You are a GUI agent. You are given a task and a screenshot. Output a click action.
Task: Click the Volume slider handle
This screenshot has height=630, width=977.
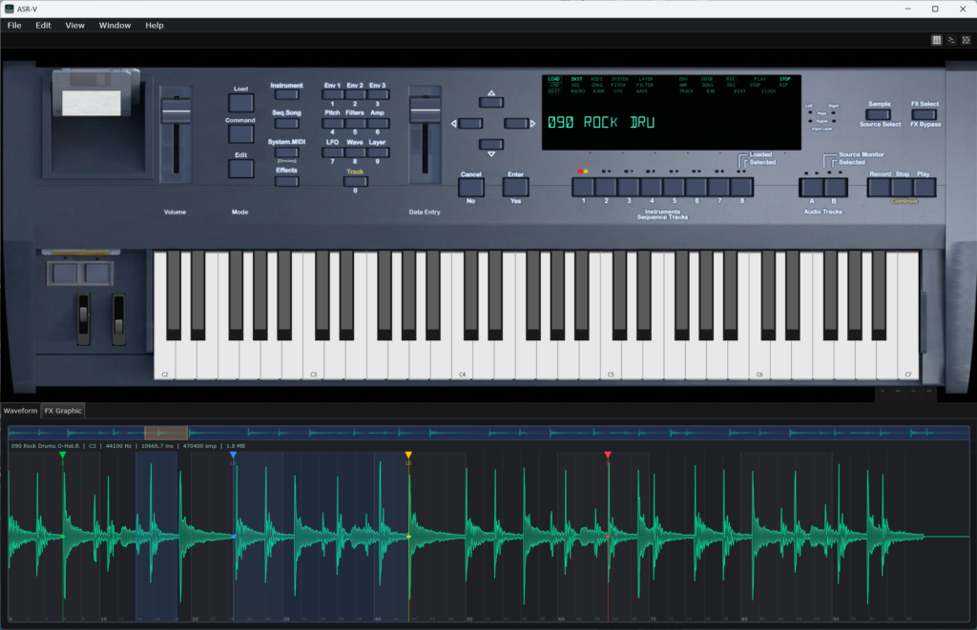pos(177,112)
